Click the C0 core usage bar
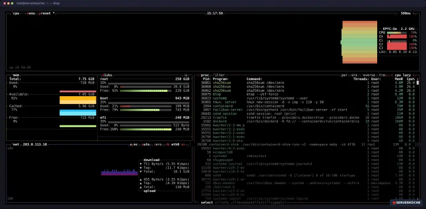This screenshot has height=209, width=426. point(397,36)
